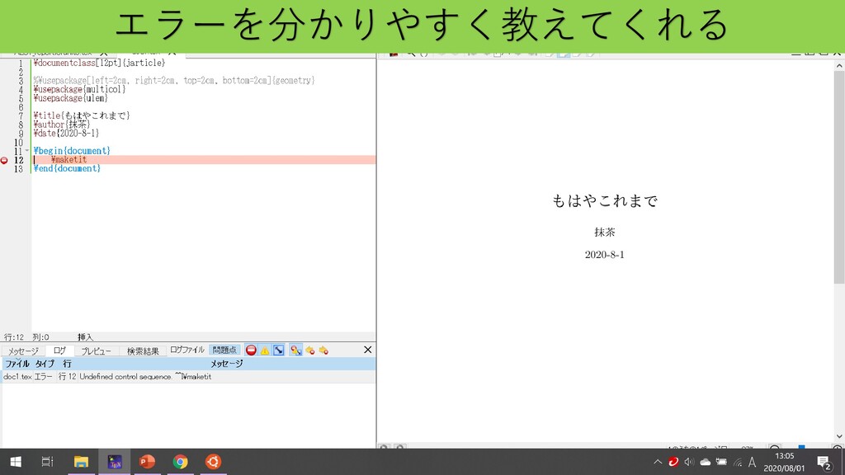Viewport: 845px width, 475px height.
Task: Click the author 抹茶 in PDF preview
Action: pos(605,232)
